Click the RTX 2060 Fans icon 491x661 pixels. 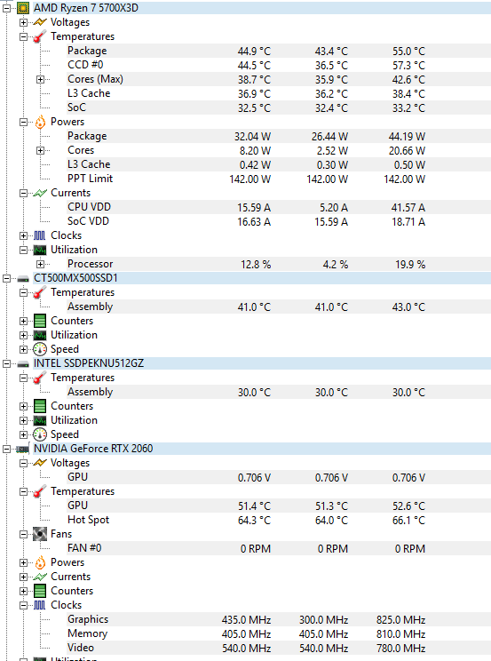pos(40,534)
